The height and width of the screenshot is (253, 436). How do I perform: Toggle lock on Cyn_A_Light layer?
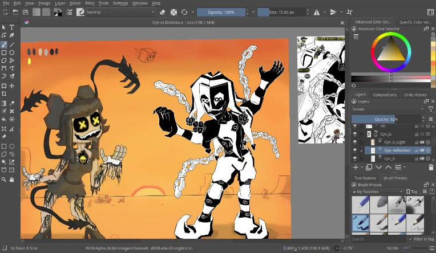417,142
